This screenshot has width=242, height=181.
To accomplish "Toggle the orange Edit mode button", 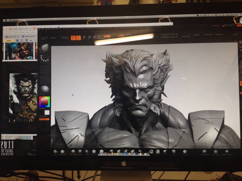I will click(73, 38).
